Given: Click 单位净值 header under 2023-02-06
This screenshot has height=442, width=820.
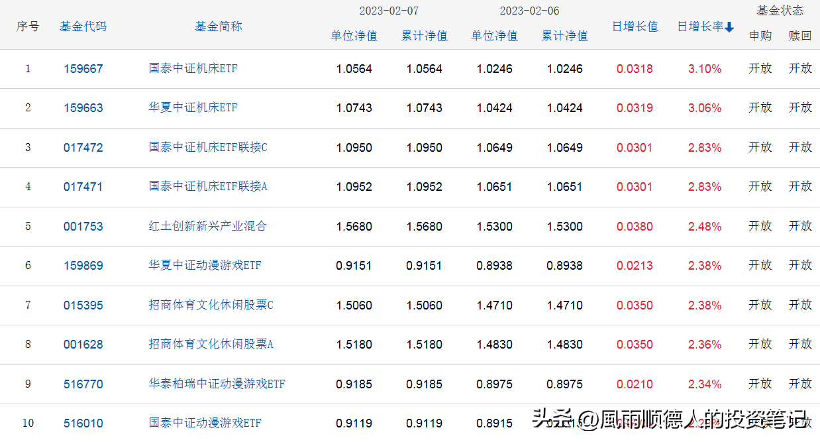Looking at the screenshot, I should pyautogui.click(x=494, y=36).
